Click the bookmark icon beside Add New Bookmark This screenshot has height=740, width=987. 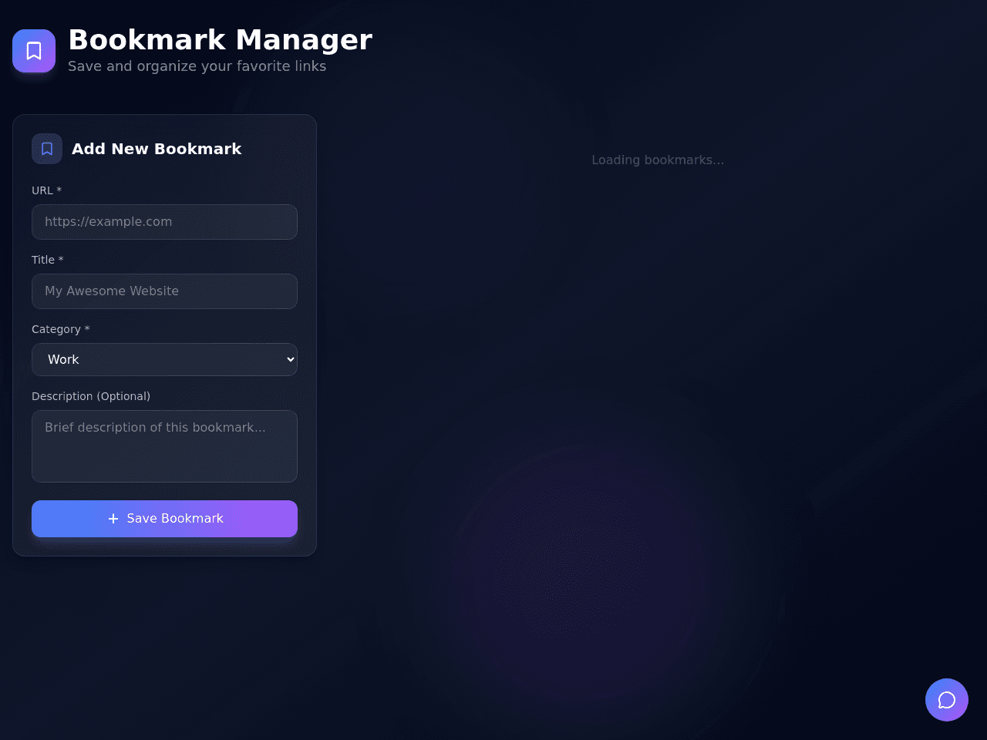47,149
